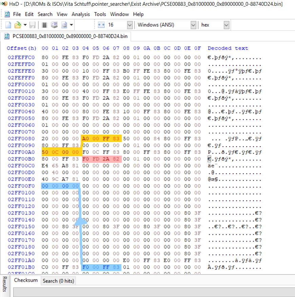Click the bytes per row field showing 16

(117, 25)
